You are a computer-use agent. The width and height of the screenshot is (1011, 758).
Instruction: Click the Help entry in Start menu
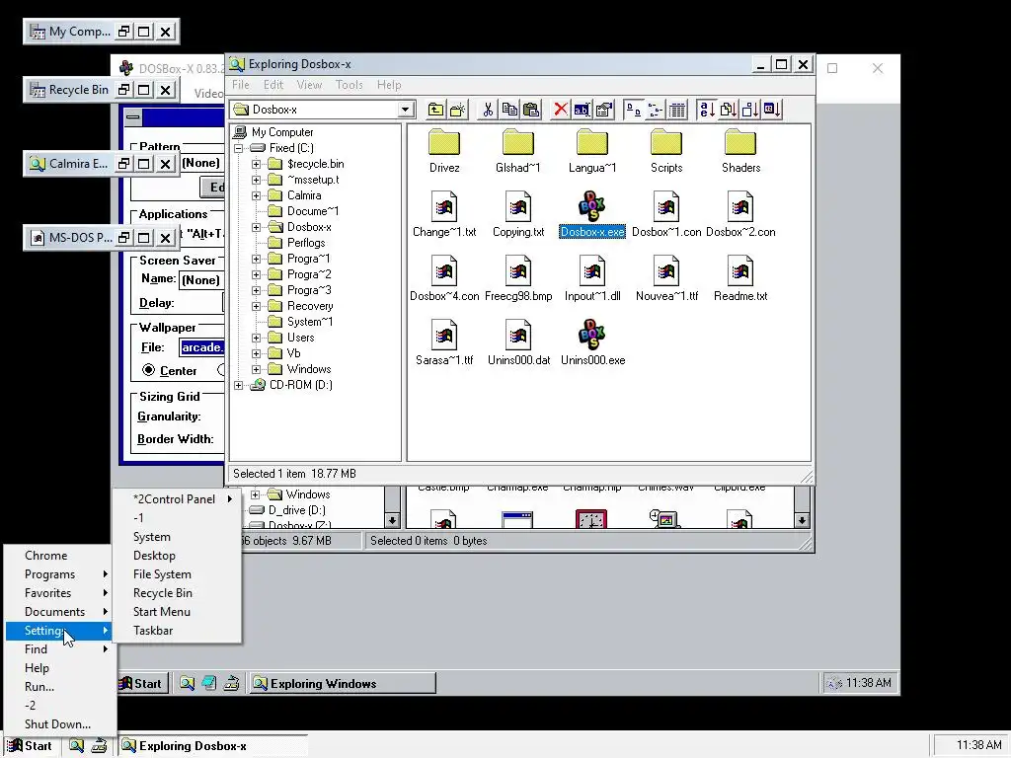pyautogui.click(x=60, y=668)
